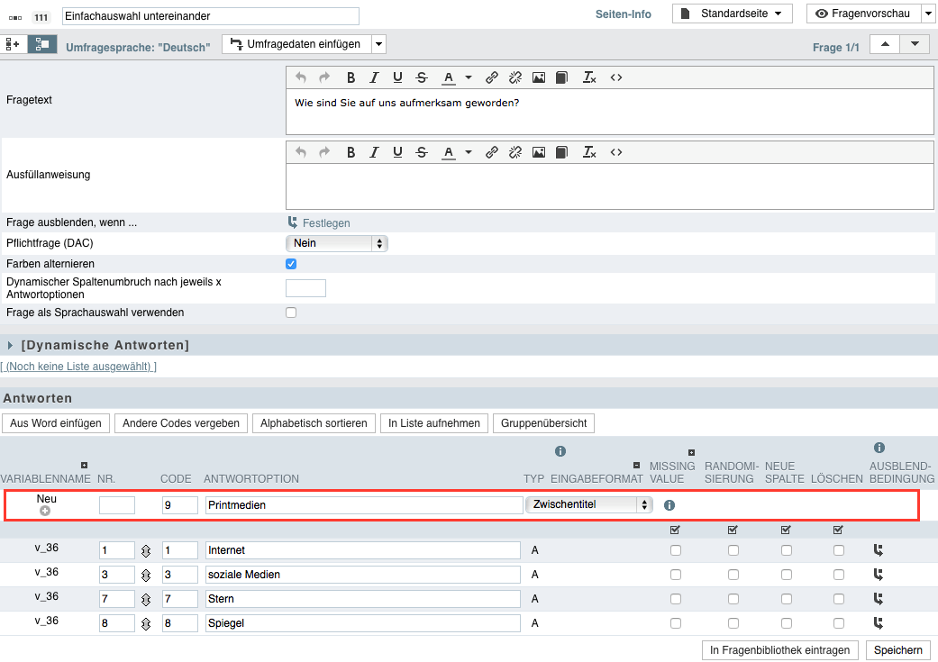Click info icon above AUSBLENDBEDINGUNG header
This screenshot has width=938, height=662.
(879, 448)
